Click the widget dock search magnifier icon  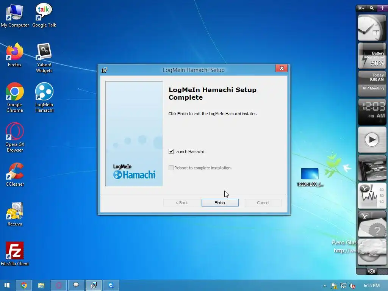pyautogui.click(x=372, y=8)
